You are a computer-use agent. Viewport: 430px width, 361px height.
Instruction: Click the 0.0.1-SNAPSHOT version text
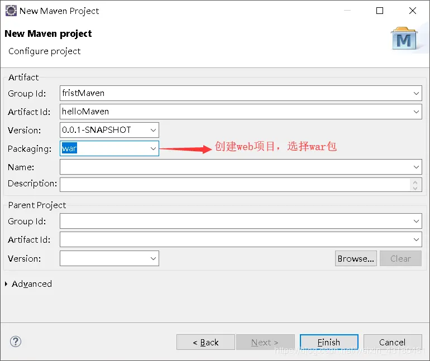pyautogui.click(x=96, y=130)
